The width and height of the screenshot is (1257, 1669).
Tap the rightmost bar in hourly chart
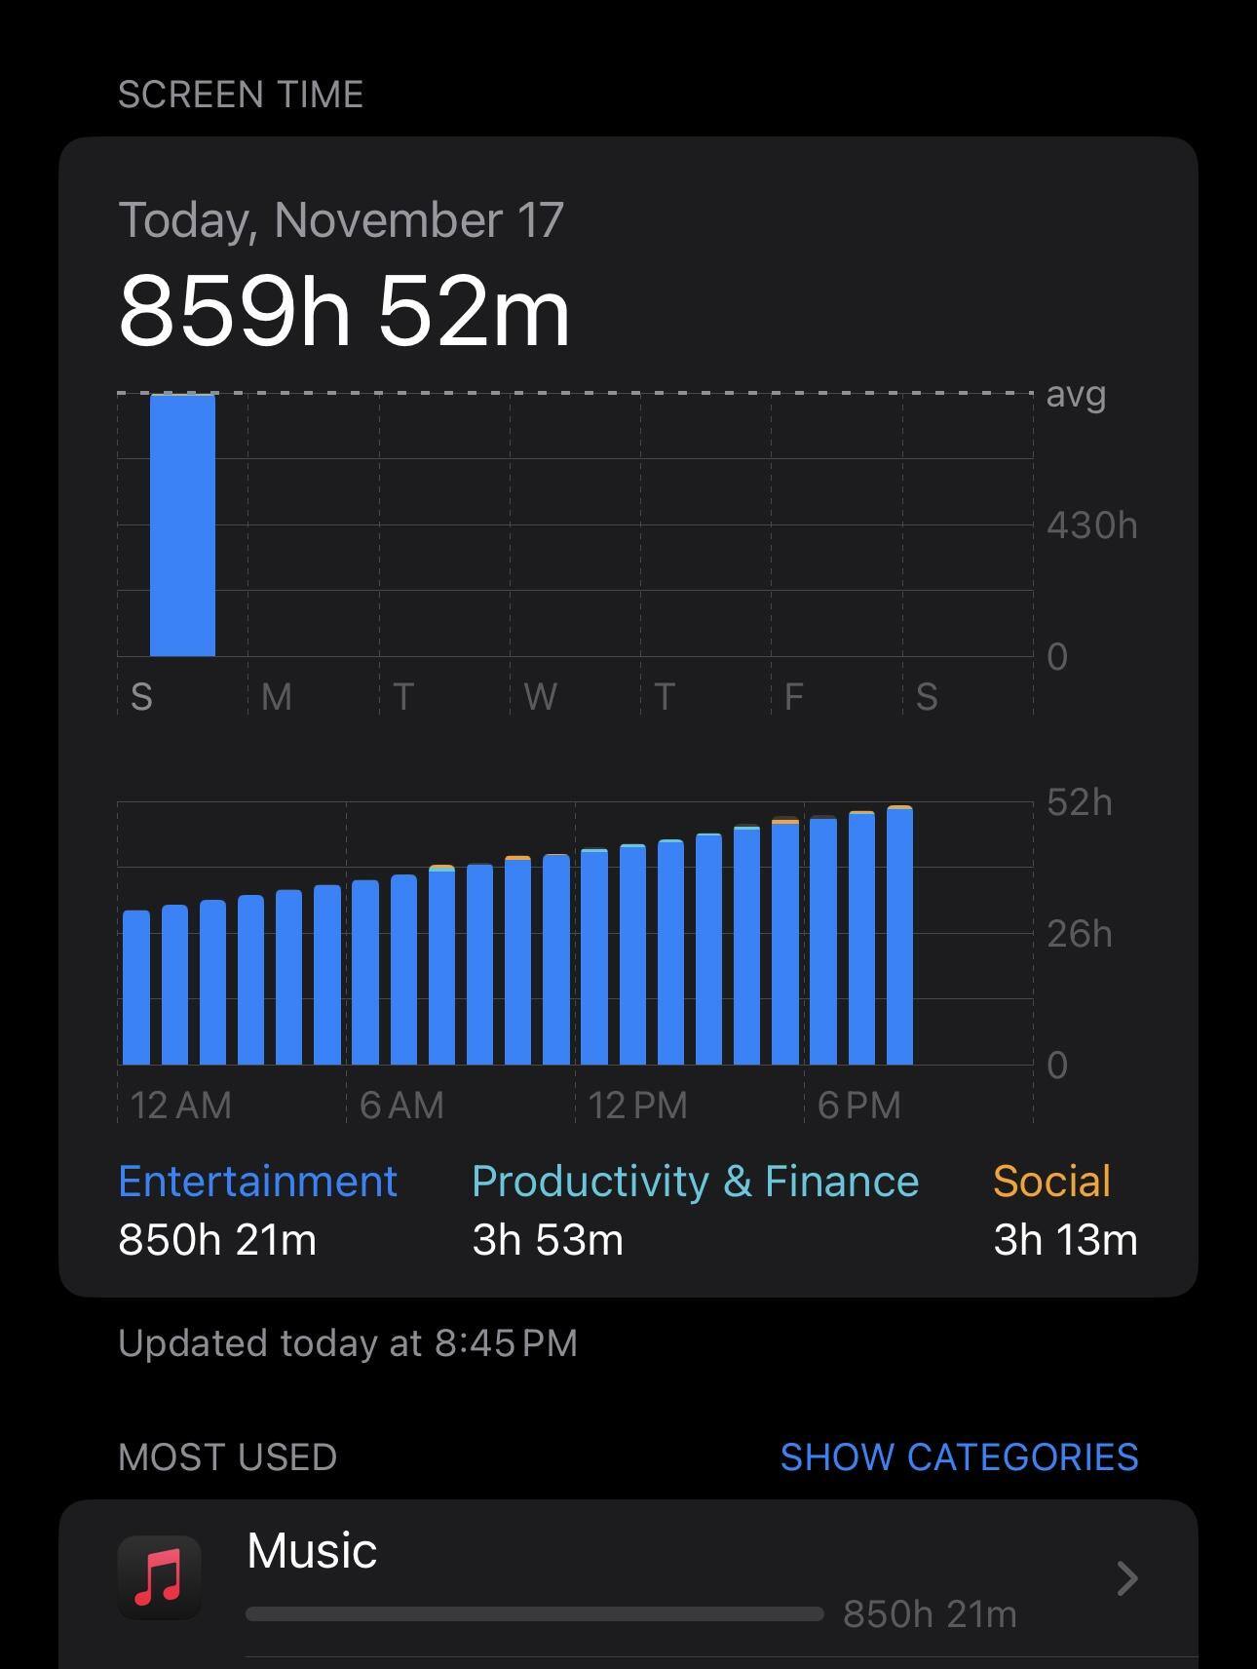899,936
